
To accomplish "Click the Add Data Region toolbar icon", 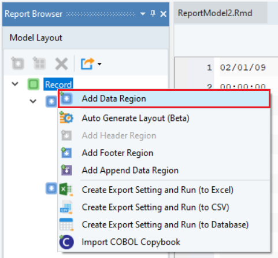I will click(x=17, y=63).
